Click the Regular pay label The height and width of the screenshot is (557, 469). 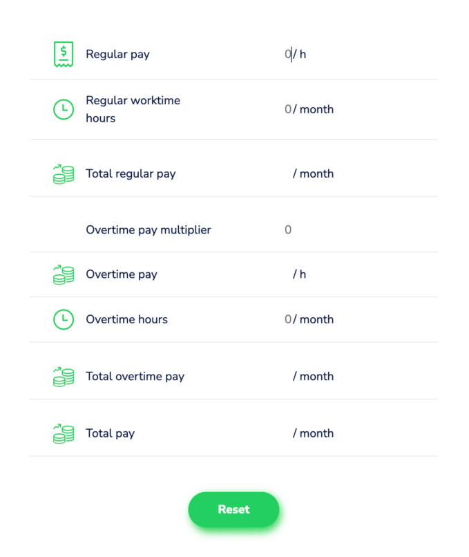pyautogui.click(x=117, y=54)
